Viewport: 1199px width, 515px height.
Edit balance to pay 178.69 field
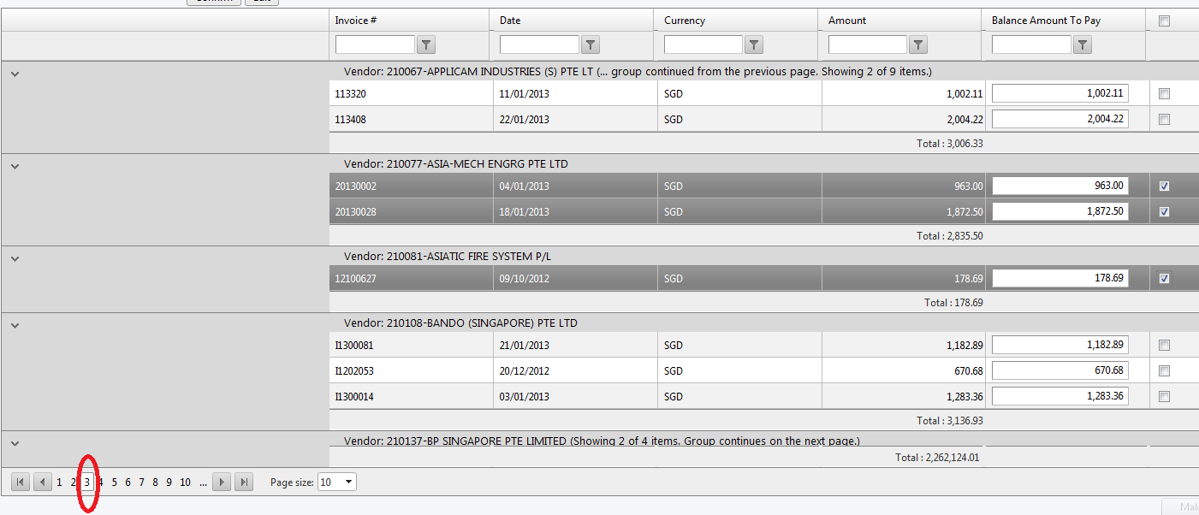1060,278
